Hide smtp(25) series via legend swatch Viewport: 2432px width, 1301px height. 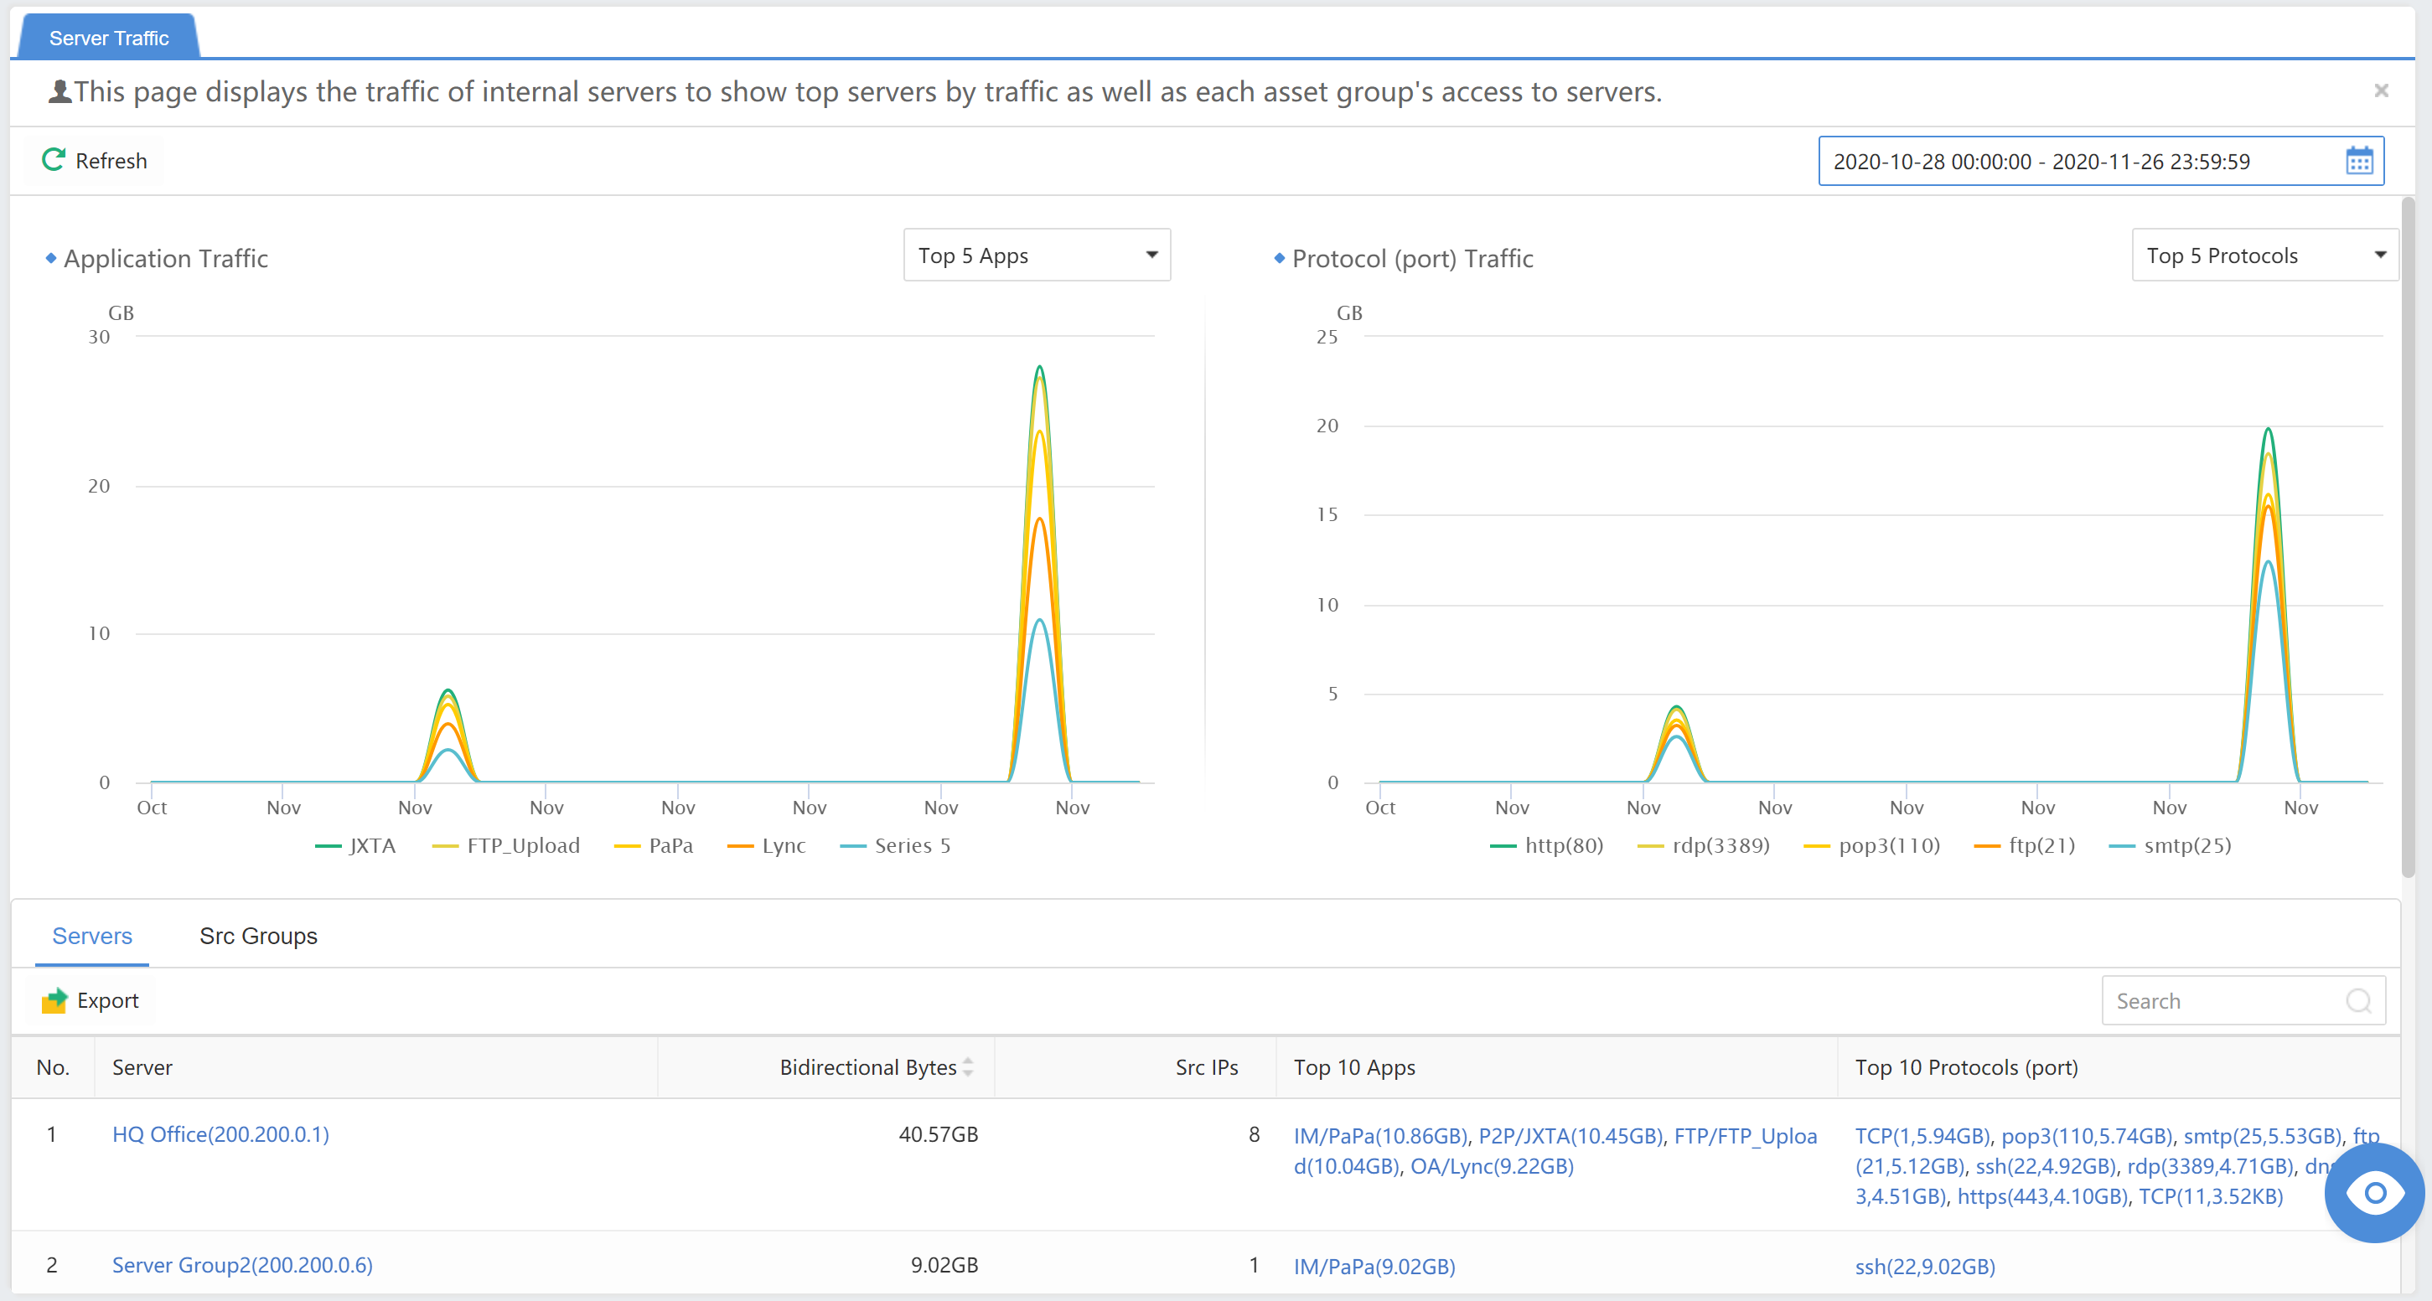pyautogui.click(x=2121, y=846)
